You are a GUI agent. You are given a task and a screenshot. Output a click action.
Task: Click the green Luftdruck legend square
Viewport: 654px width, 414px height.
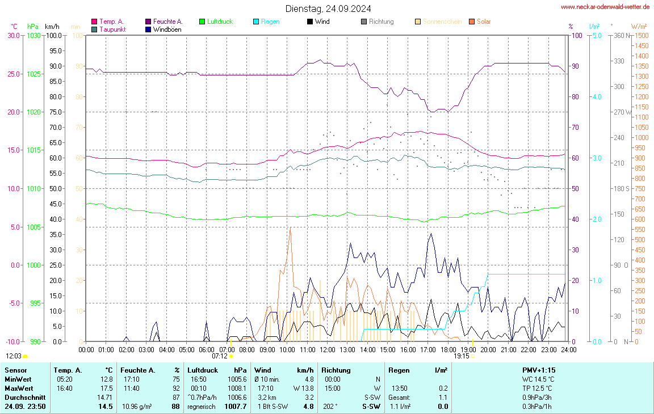click(202, 22)
